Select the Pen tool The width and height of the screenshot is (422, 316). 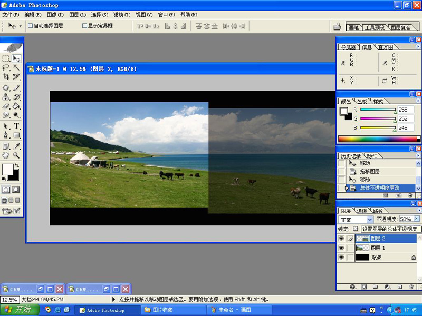pos(6,135)
